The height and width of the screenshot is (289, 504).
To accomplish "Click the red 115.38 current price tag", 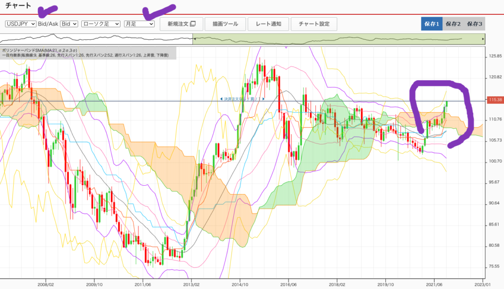I will (x=495, y=100).
